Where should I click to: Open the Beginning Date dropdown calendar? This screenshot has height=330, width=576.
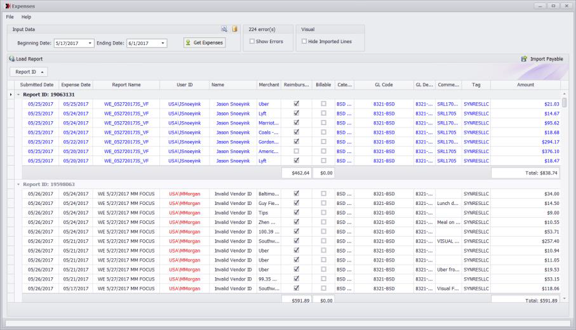[90, 43]
